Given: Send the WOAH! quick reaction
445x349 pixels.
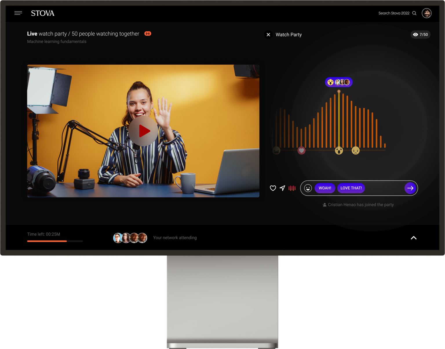Looking at the screenshot, I should pyautogui.click(x=325, y=188).
